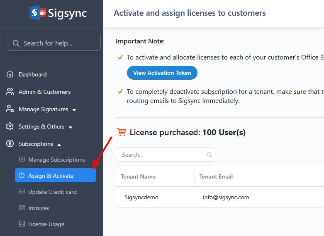324x236 pixels.
Task: Click the Sigsync logo
Action: click(58, 13)
